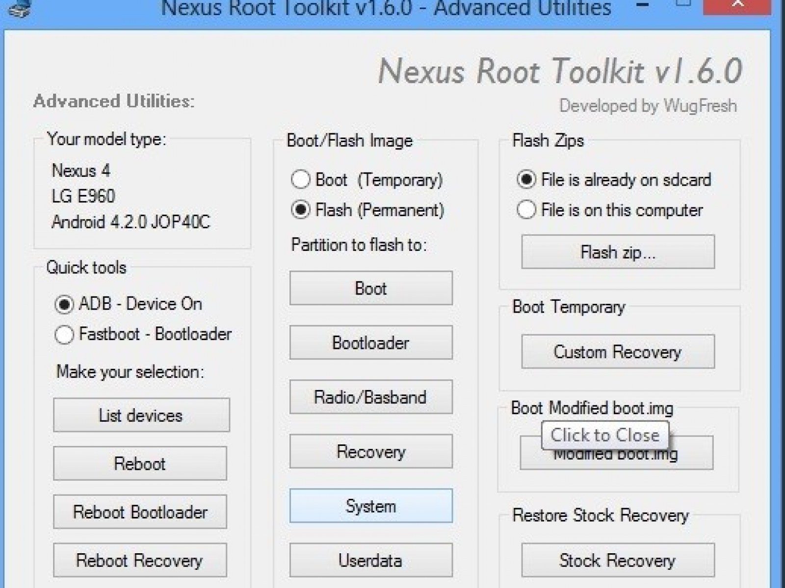Flash to the Boot partition
The image size is (785, 588).
[x=371, y=288]
